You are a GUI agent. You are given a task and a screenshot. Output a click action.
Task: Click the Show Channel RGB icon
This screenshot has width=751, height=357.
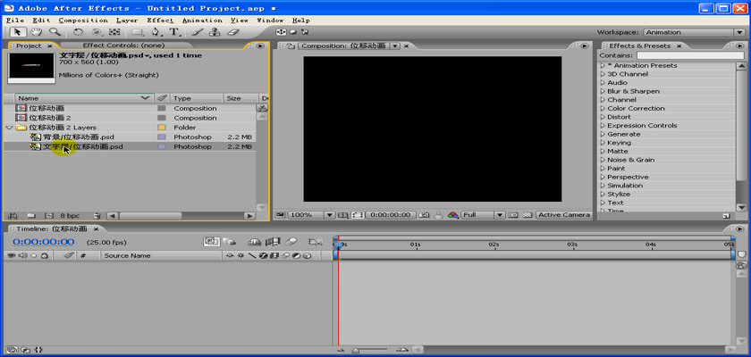(452, 215)
